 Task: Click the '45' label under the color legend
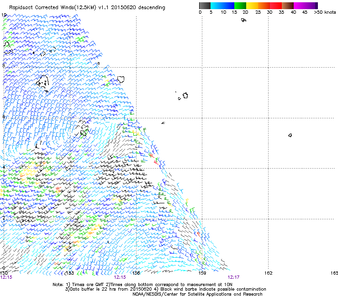click(305, 12)
